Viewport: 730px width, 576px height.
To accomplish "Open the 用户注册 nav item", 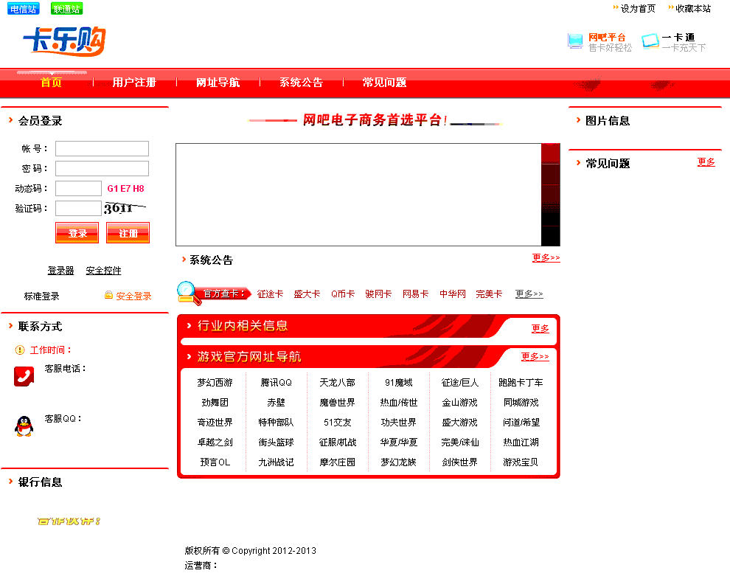I will tap(134, 83).
